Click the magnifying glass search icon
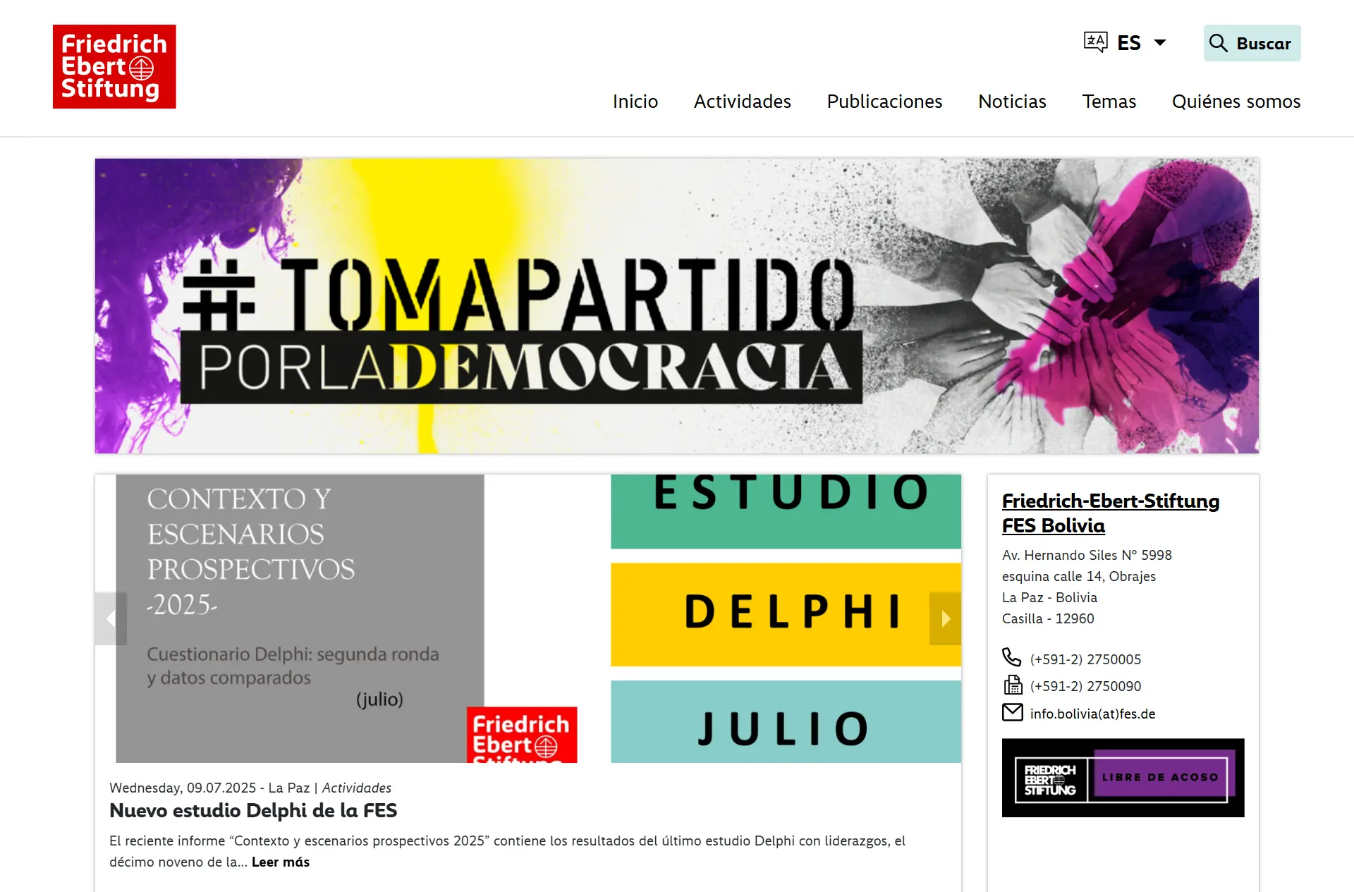Screen dimensions: 1354x892 pos(1218,43)
